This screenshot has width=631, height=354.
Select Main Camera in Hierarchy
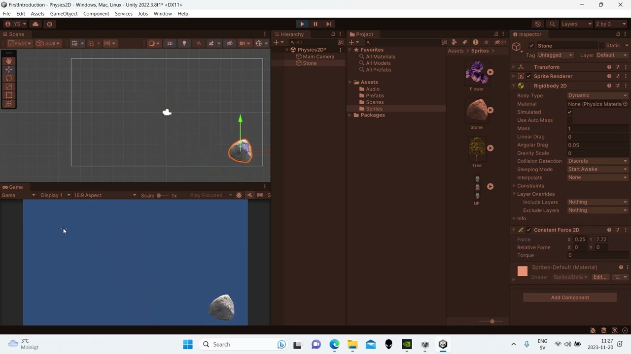tap(318, 57)
